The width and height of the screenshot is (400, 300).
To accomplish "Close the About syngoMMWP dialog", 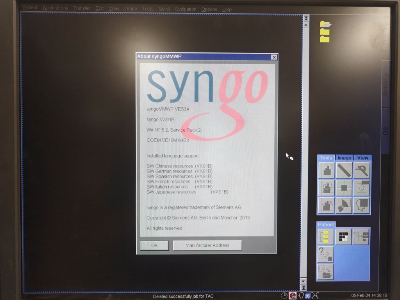I will point(274,57).
